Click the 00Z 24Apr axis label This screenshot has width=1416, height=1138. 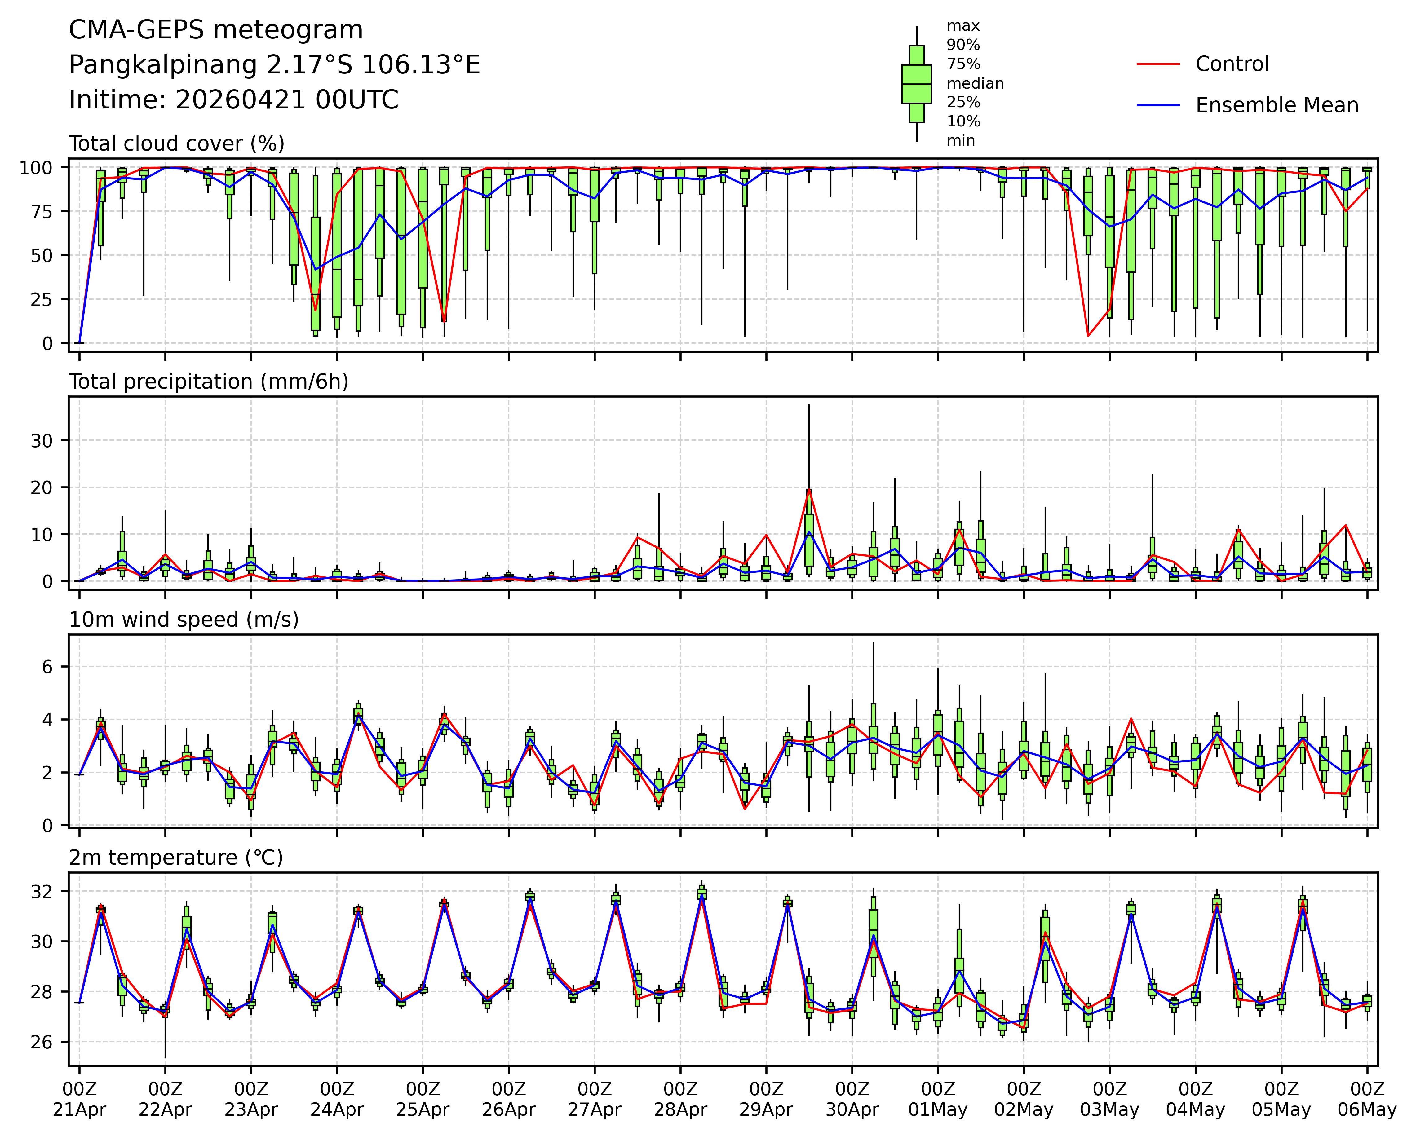tap(337, 1099)
